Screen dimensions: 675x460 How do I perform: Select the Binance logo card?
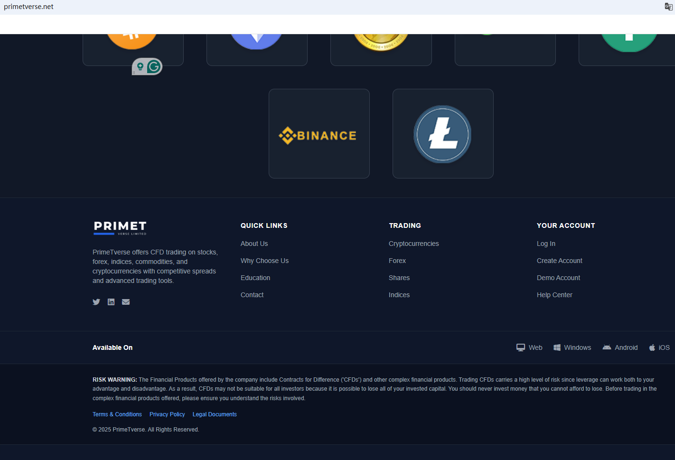(319, 133)
